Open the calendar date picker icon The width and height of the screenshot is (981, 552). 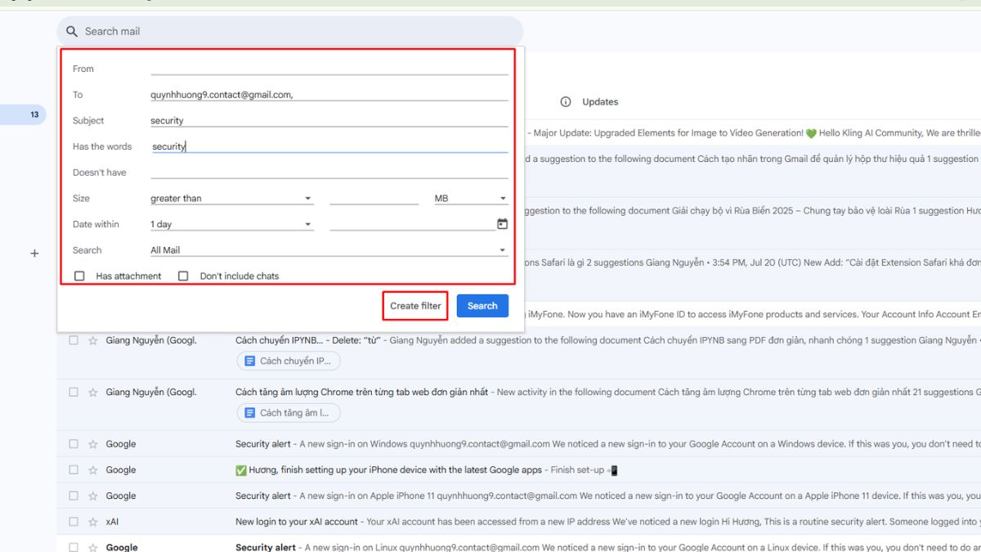(x=502, y=224)
